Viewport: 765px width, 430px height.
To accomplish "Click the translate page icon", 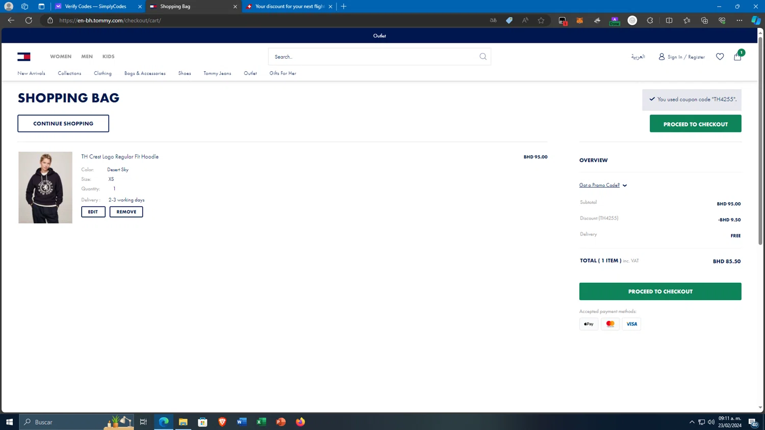I will pos(493,20).
